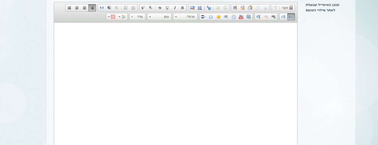This screenshot has width=378, height=145.
Task: Open the Find and Replace tool
Action: [209, 8]
